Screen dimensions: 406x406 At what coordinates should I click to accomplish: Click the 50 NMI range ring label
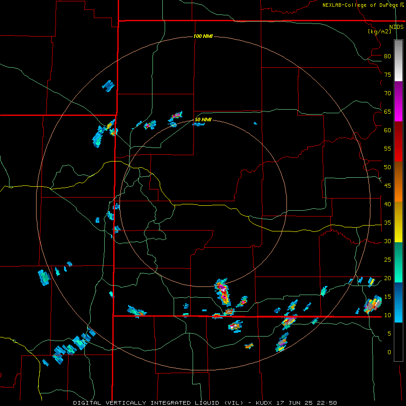click(203, 120)
